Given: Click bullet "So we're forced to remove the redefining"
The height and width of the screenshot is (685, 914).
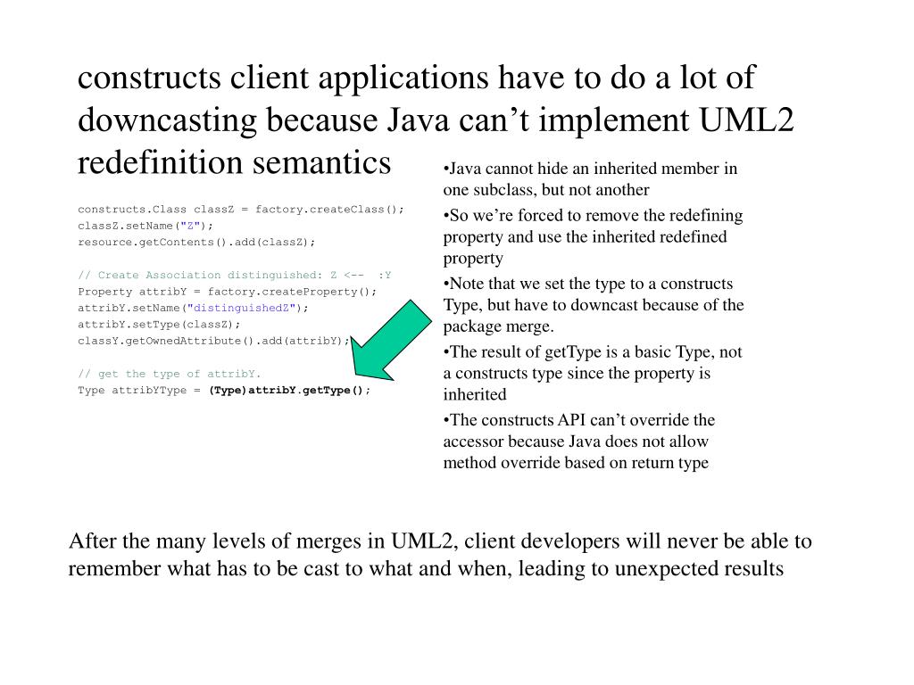Looking at the screenshot, I should click(593, 216).
